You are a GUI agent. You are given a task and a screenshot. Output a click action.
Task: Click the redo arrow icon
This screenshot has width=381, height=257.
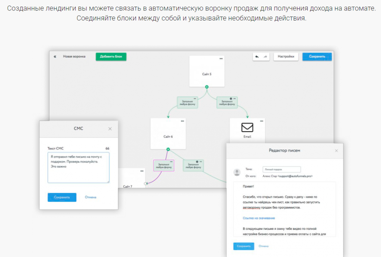(x=265, y=57)
